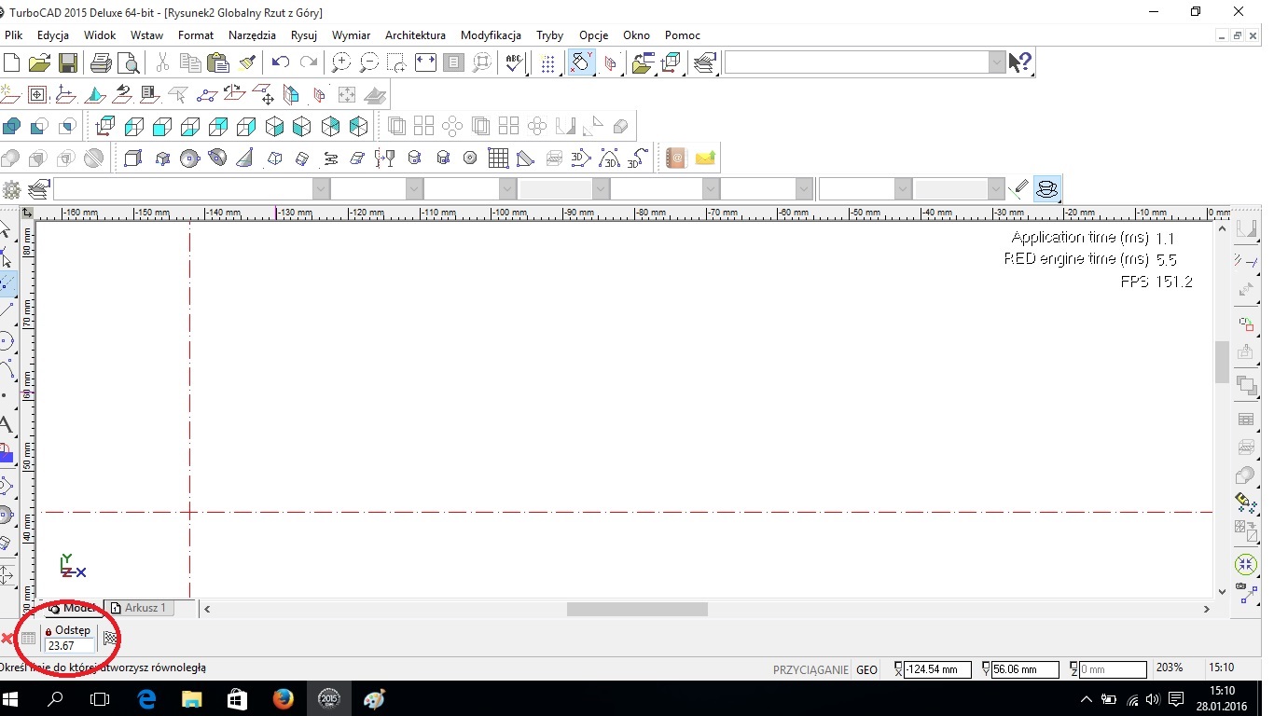Click the Save diskette icon

pyautogui.click(x=67, y=62)
